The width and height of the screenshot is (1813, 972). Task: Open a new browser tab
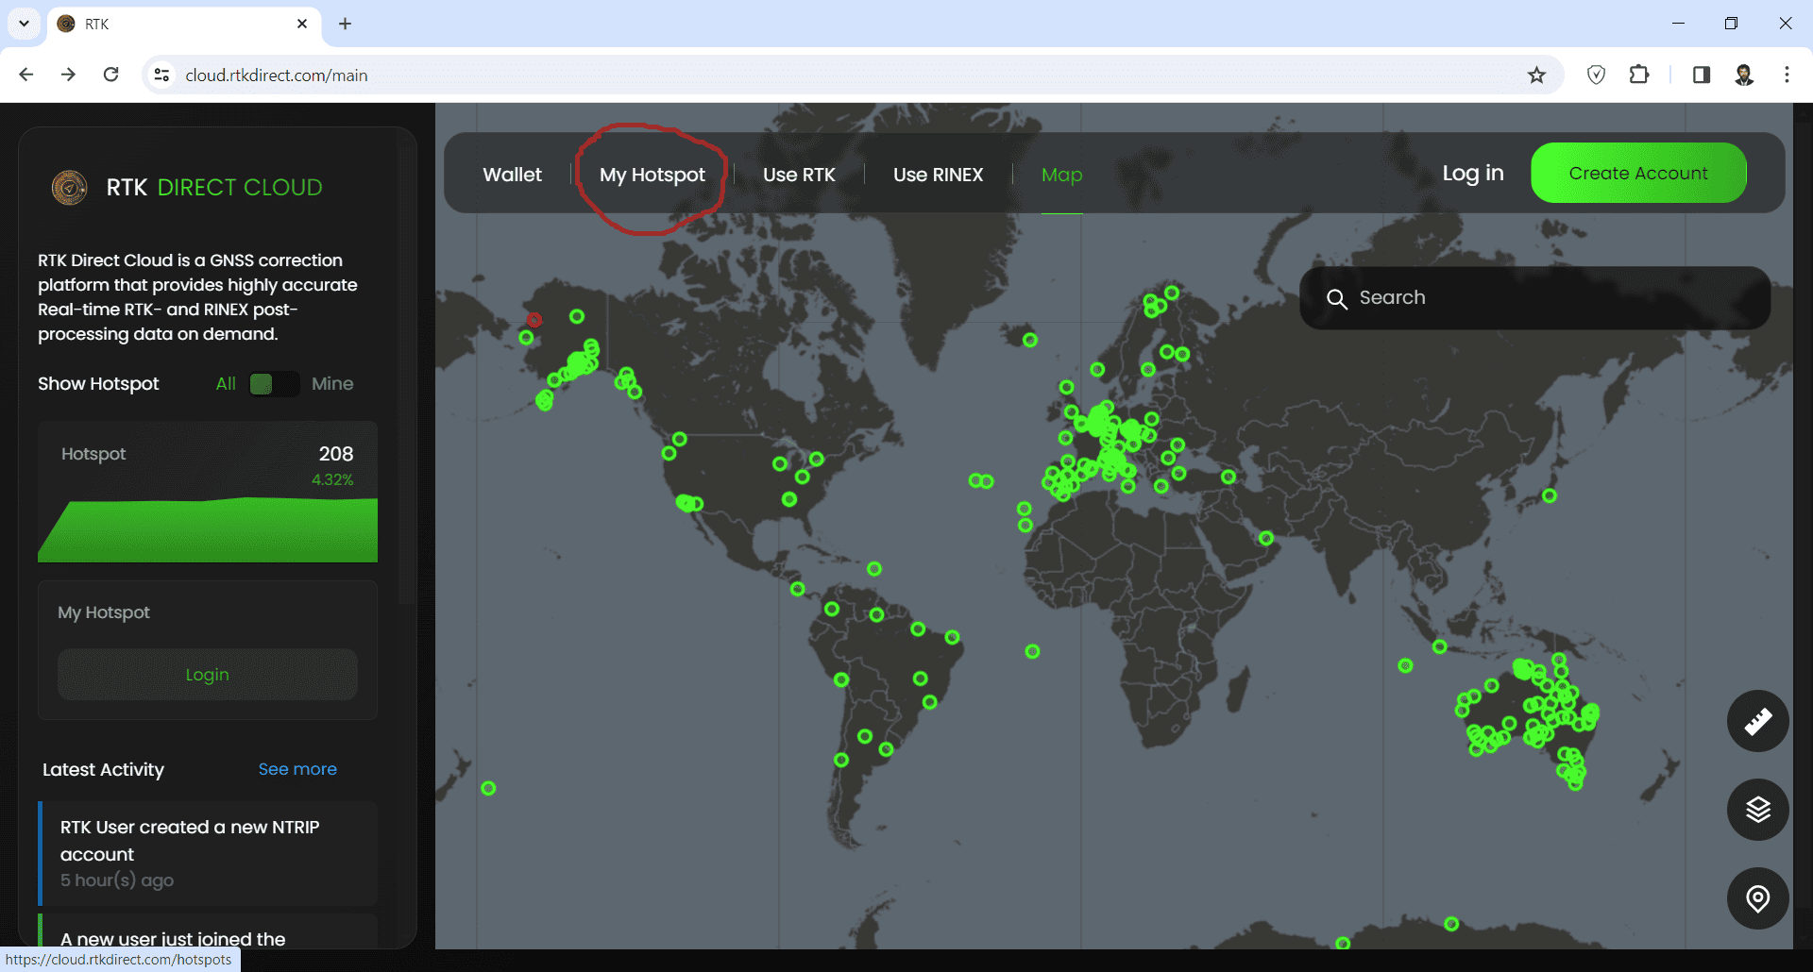tap(345, 24)
